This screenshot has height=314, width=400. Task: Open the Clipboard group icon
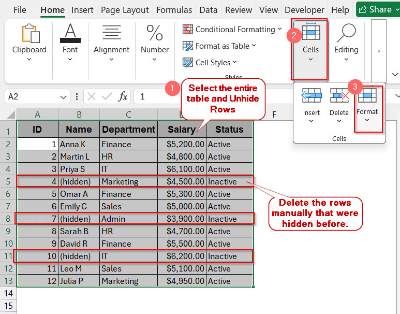29,34
